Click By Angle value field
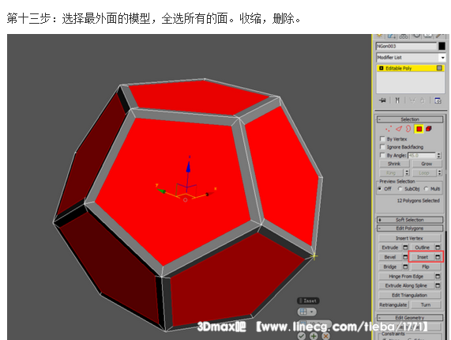This screenshot has width=451, height=340. (422, 156)
